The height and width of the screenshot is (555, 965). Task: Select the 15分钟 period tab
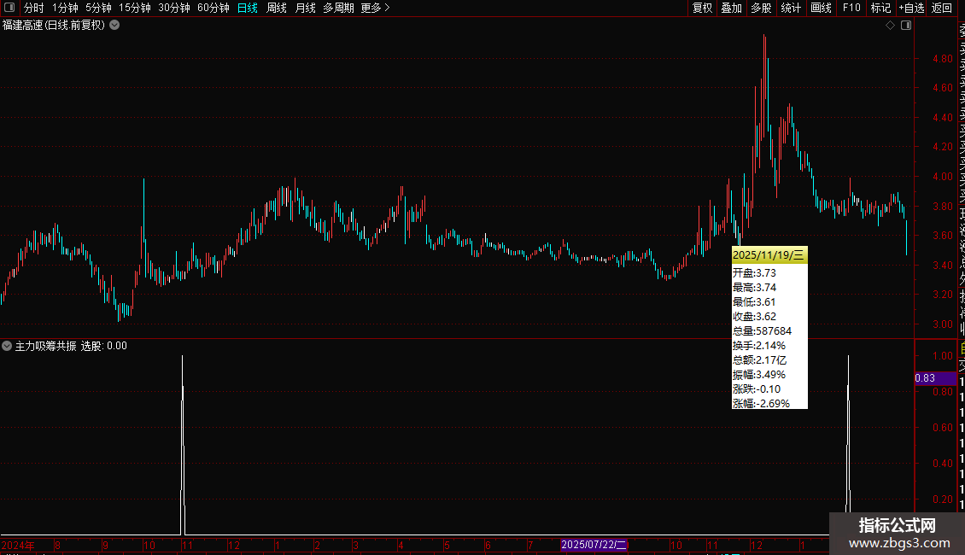point(135,8)
